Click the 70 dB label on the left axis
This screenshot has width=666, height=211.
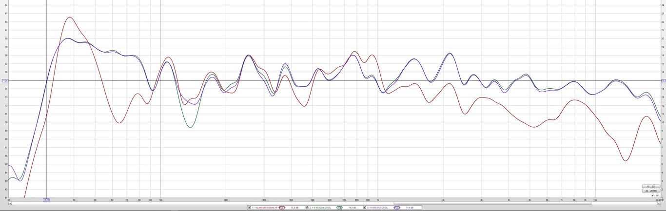[6, 122]
